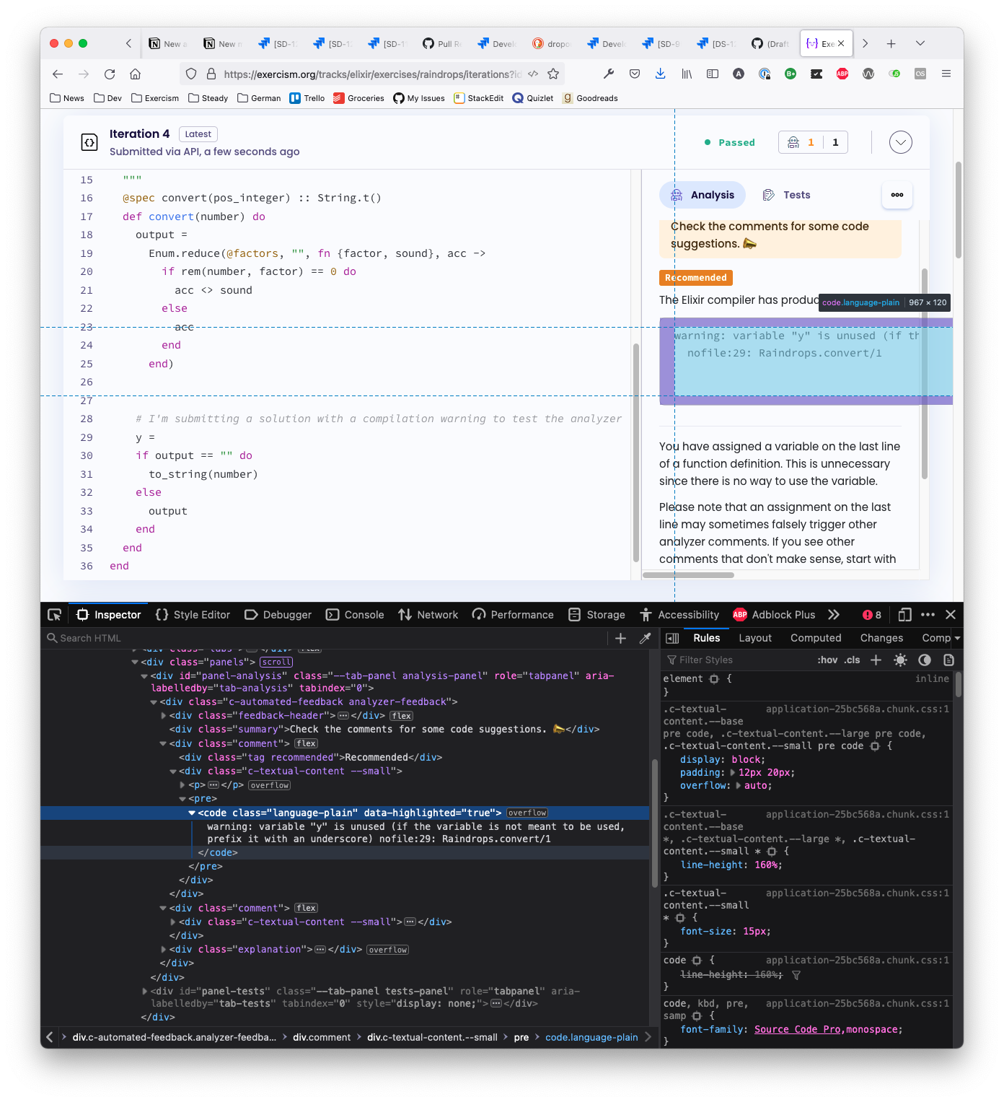Save the page to Pocket
The image size is (1004, 1102).
pyautogui.click(x=635, y=74)
